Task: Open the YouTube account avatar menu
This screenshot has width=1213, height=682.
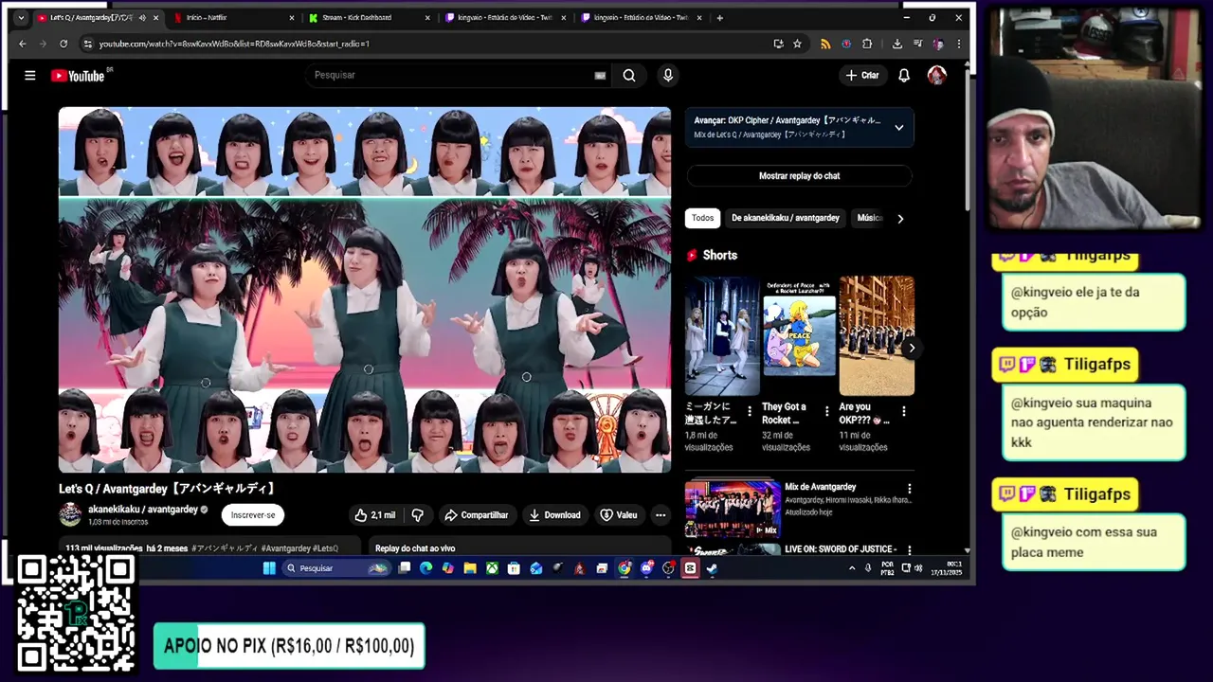Action: pyautogui.click(x=936, y=75)
